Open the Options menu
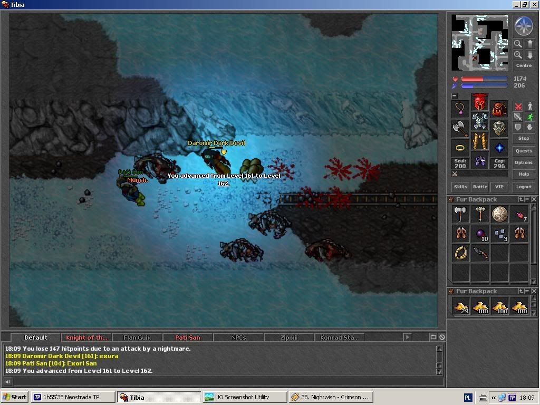Screen dimensions: 540x405 pos(524,162)
